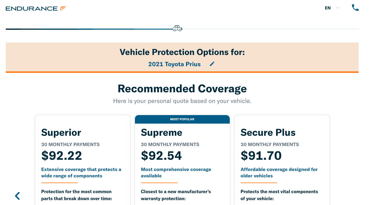Click the $91.70 Secure Plus price

coord(261,155)
